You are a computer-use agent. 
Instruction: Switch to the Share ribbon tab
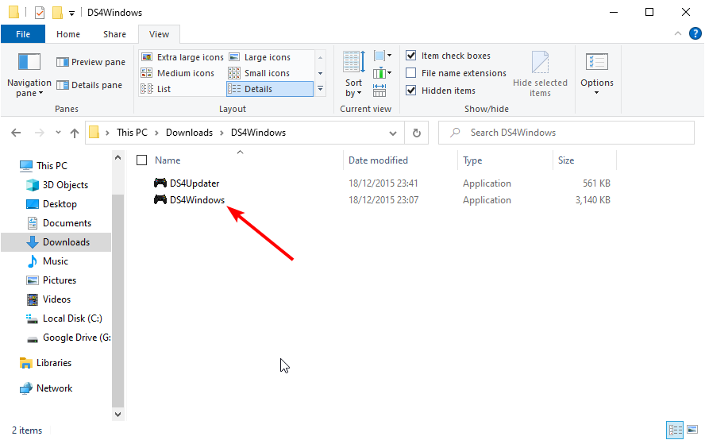114,34
